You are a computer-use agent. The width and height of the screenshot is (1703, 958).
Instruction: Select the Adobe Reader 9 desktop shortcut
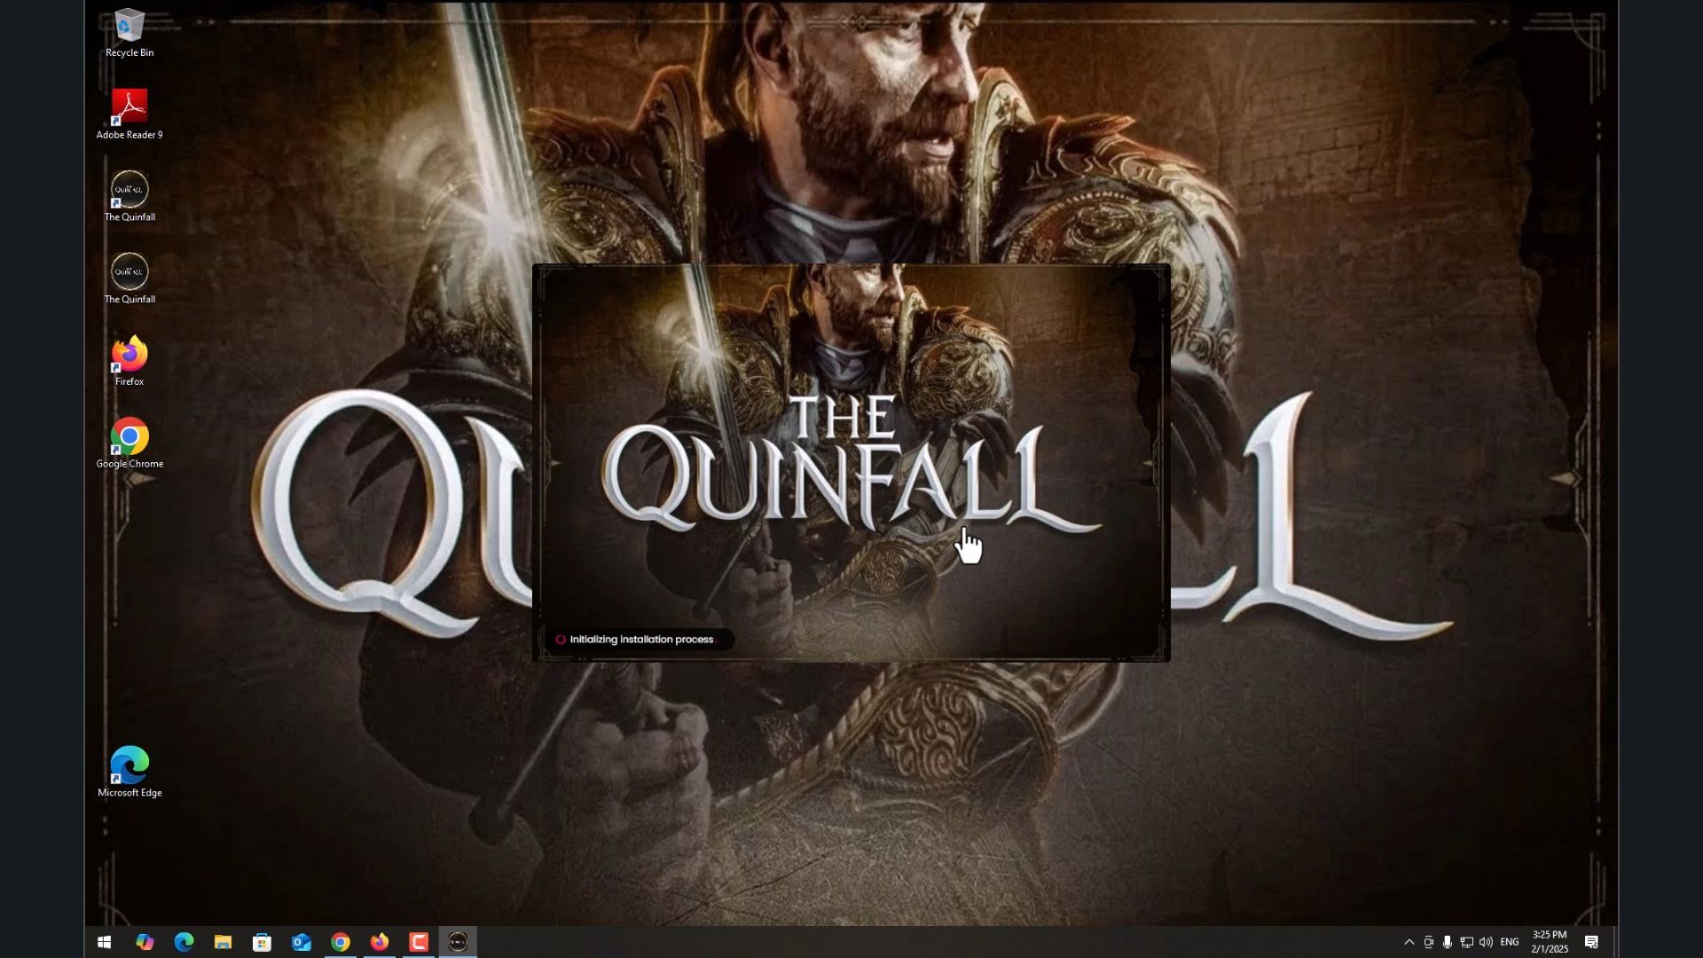[x=129, y=114]
